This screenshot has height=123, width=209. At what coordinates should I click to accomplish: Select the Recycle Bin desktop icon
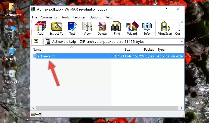[13, 77]
